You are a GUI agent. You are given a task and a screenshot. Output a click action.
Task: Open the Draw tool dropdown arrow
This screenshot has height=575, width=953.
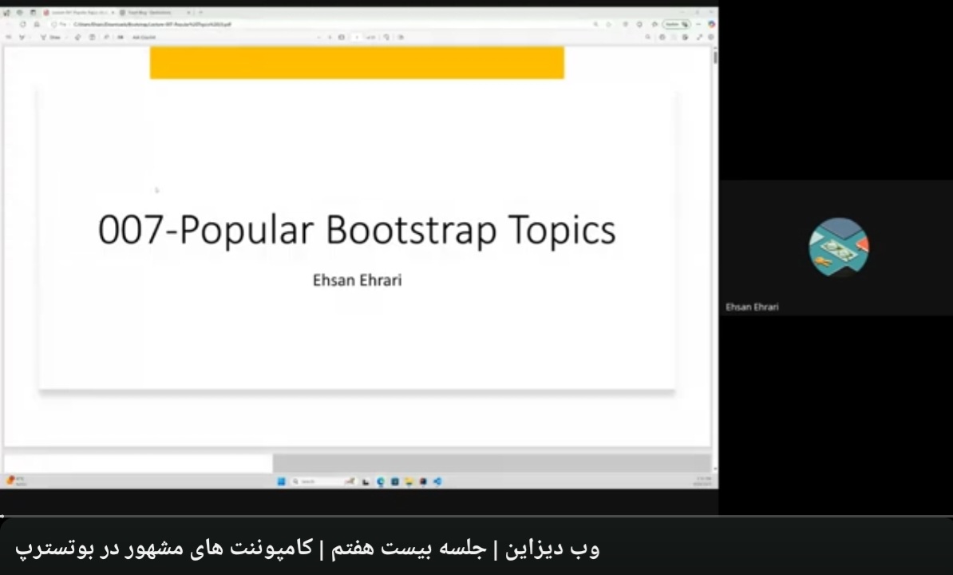66,37
